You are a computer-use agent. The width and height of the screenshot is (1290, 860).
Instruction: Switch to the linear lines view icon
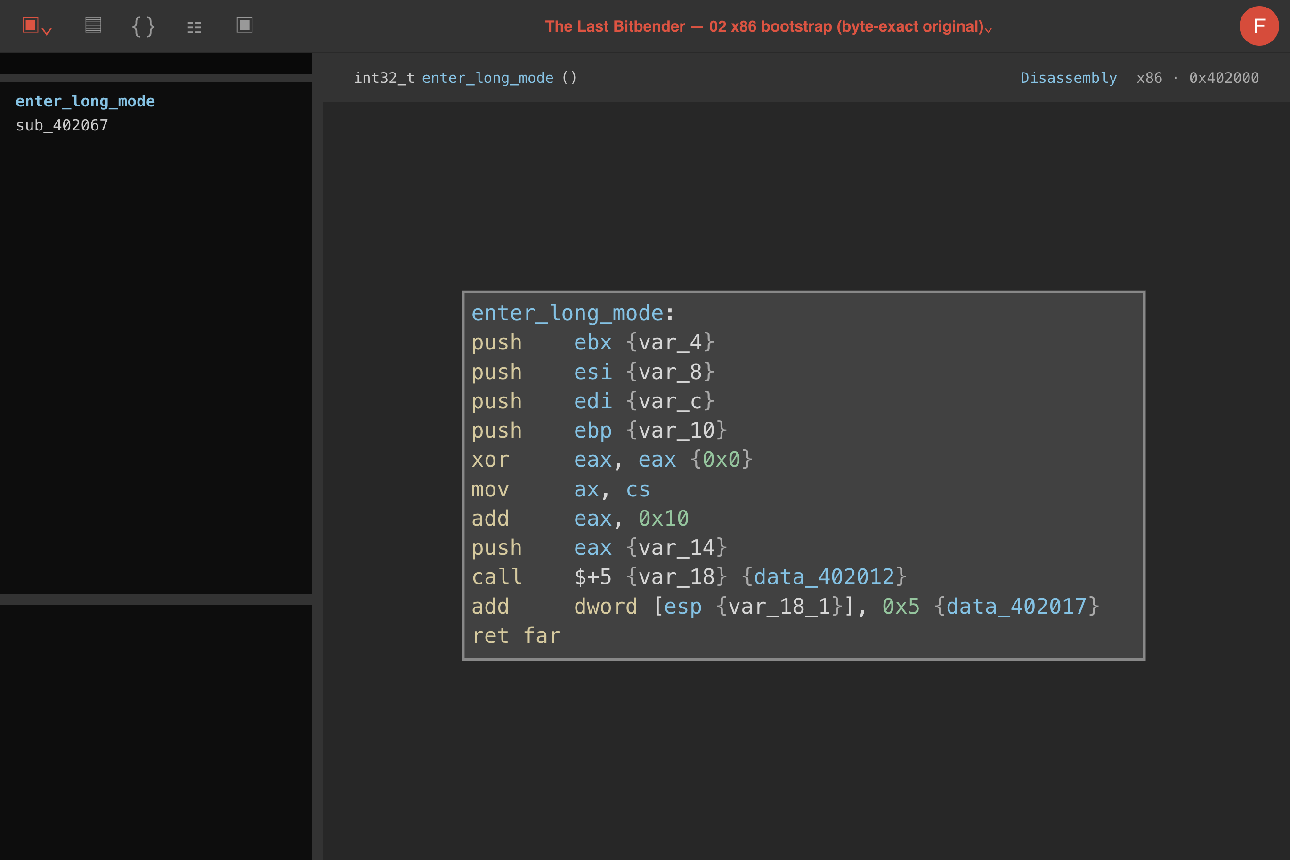[x=93, y=25]
